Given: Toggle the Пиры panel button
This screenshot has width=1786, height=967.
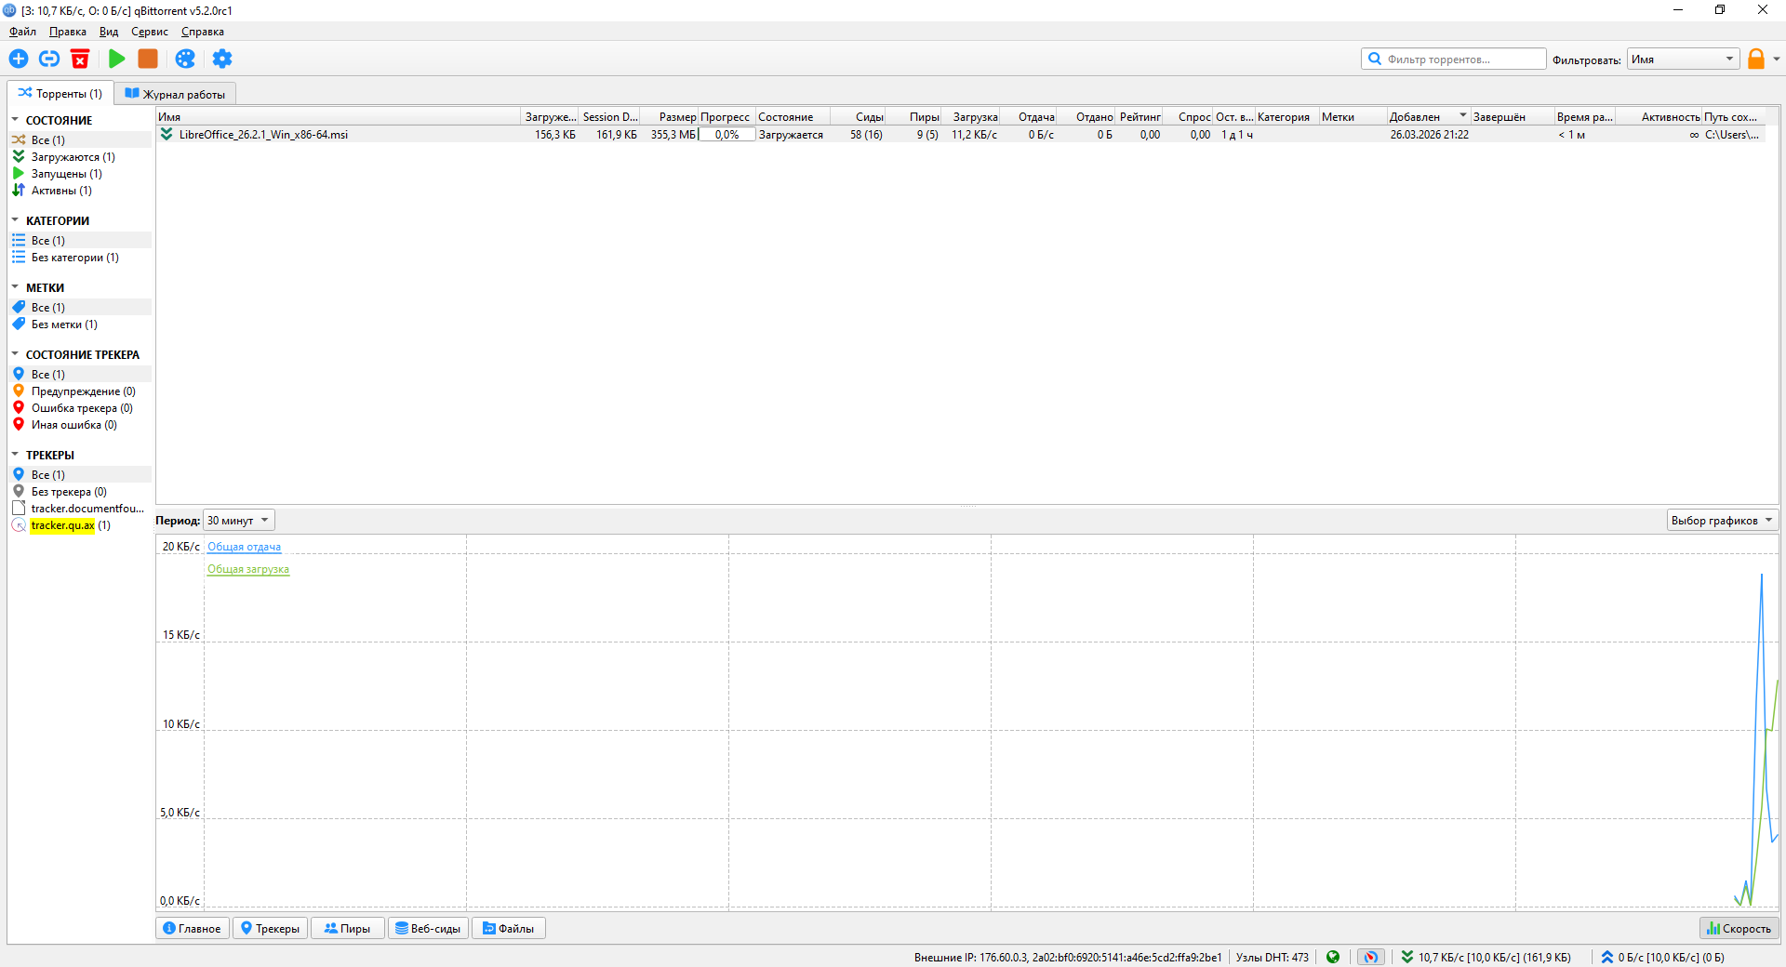Looking at the screenshot, I should [347, 928].
